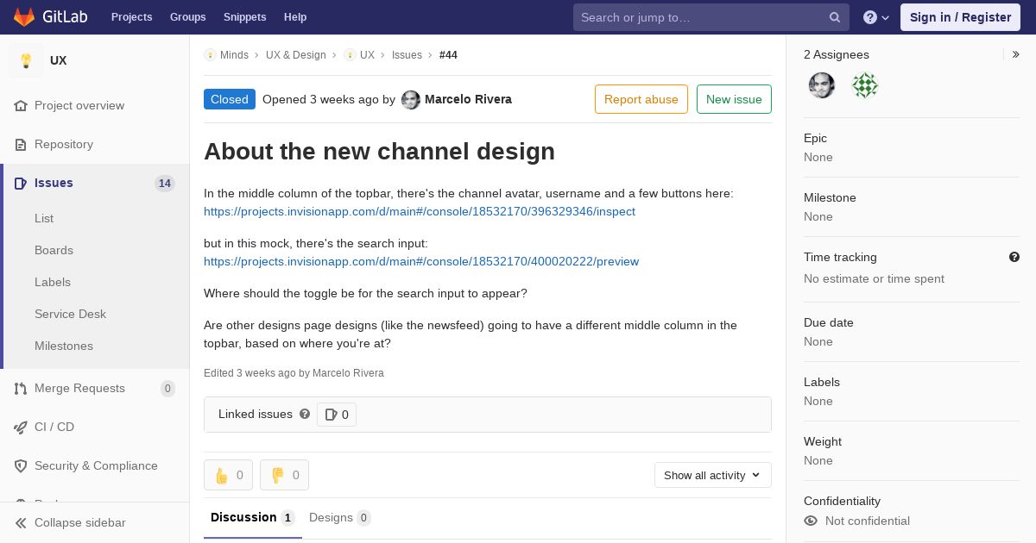The width and height of the screenshot is (1036, 543).
Task: Open the Show all activity dropdown
Action: click(x=713, y=475)
